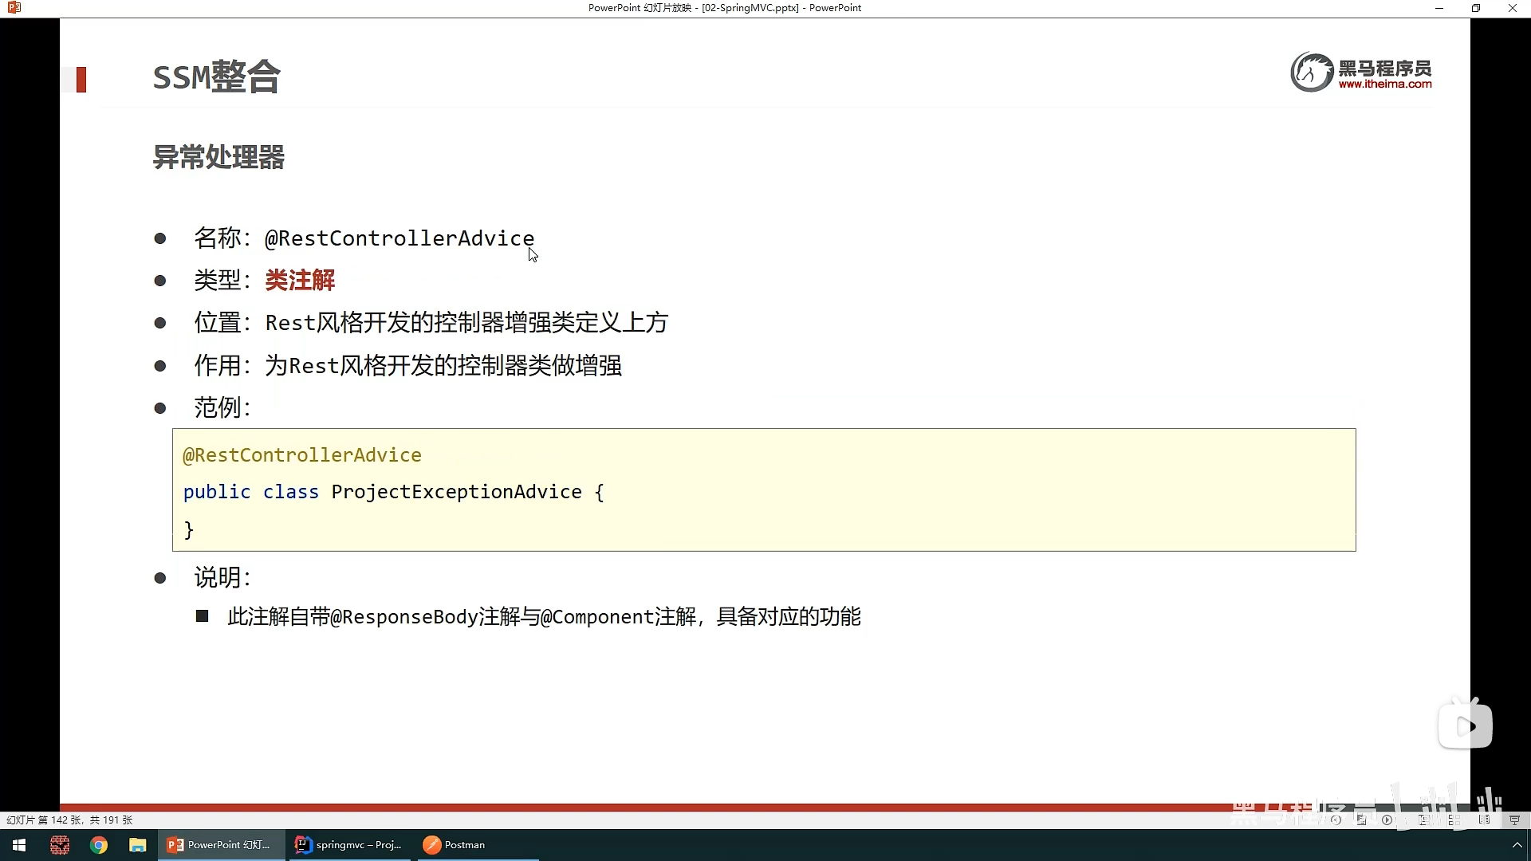
Task: Open File Explorer from the taskbar
Action: 138,845
